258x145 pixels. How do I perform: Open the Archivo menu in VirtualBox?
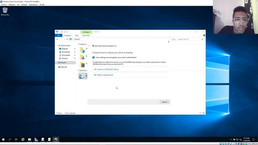tap(4, 4)
